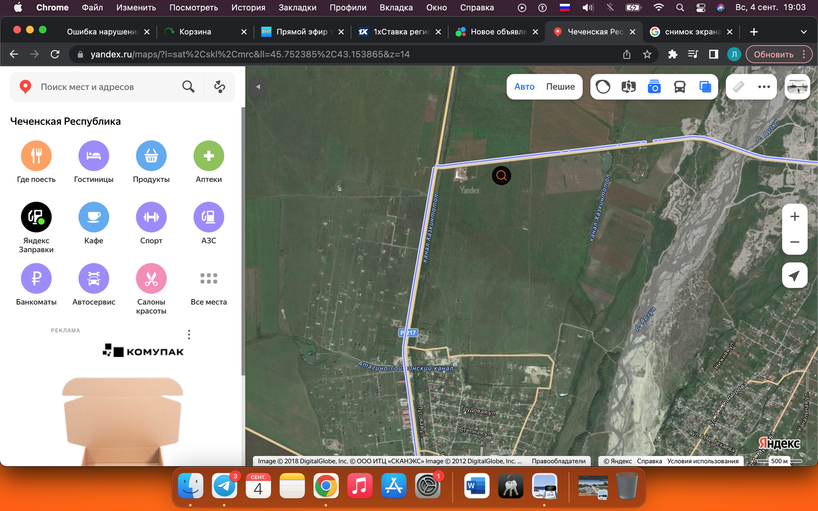Open ad options three-dot menu near Комупак
The image size is (818, 511).
[189, 335]
